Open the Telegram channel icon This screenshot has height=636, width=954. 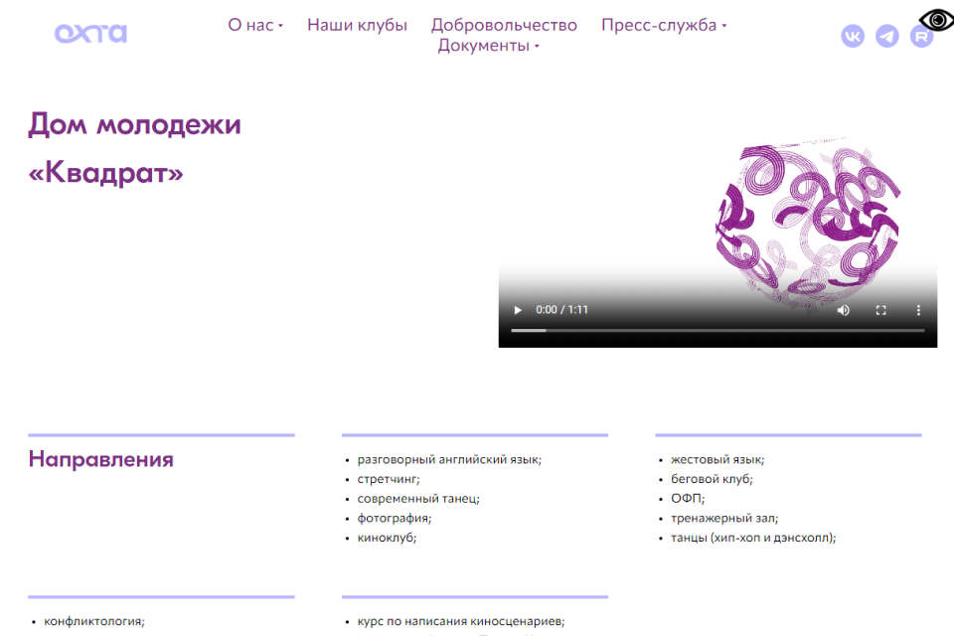click(887, 36)
